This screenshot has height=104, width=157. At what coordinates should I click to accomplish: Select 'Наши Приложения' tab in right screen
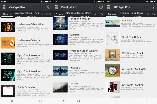tap(137, 15)
